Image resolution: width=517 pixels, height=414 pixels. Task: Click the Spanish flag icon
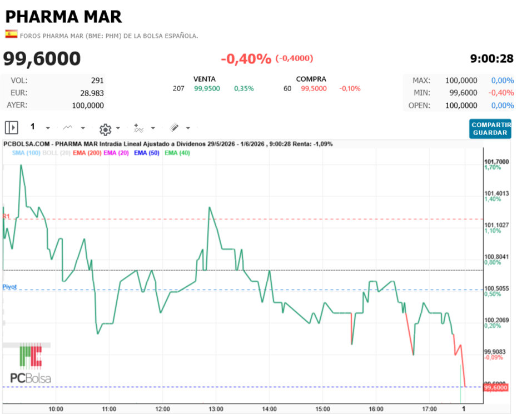tap(11, 34)
